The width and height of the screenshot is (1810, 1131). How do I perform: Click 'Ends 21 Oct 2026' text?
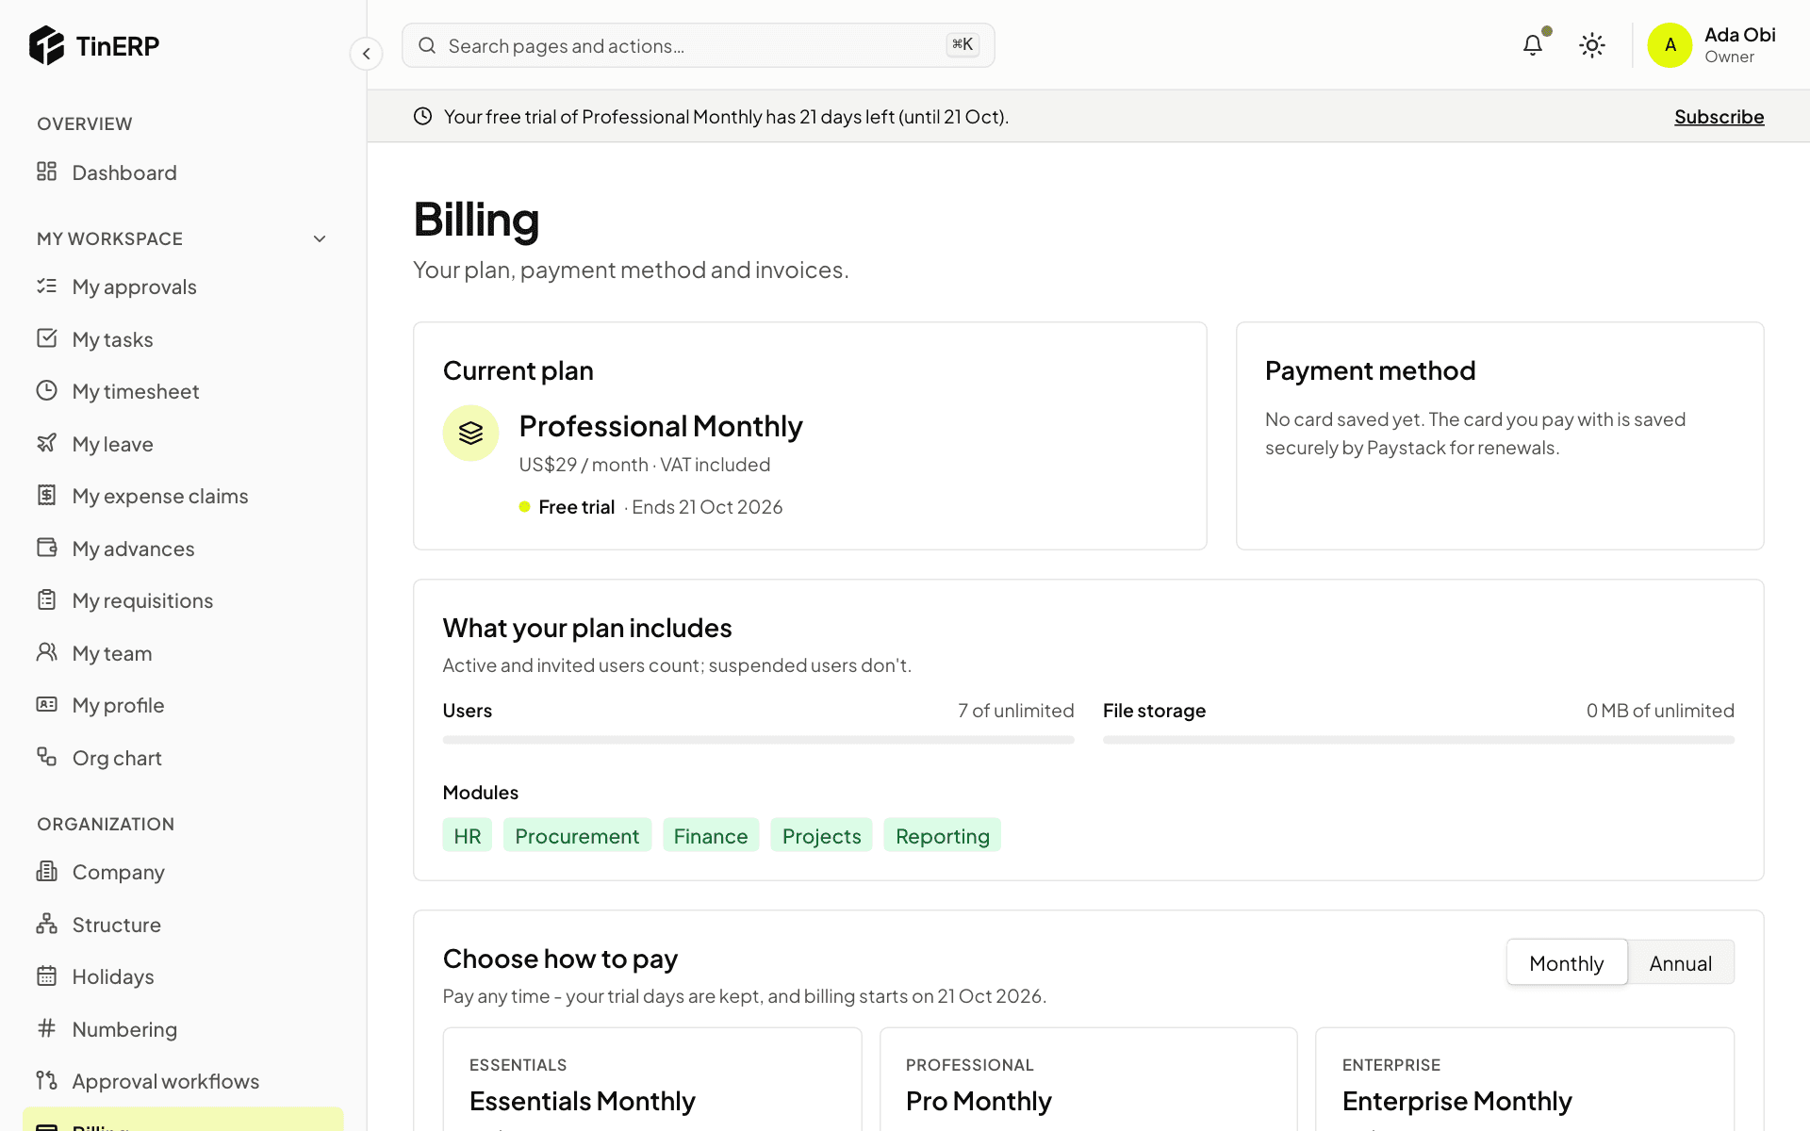[x=707, y=507]
